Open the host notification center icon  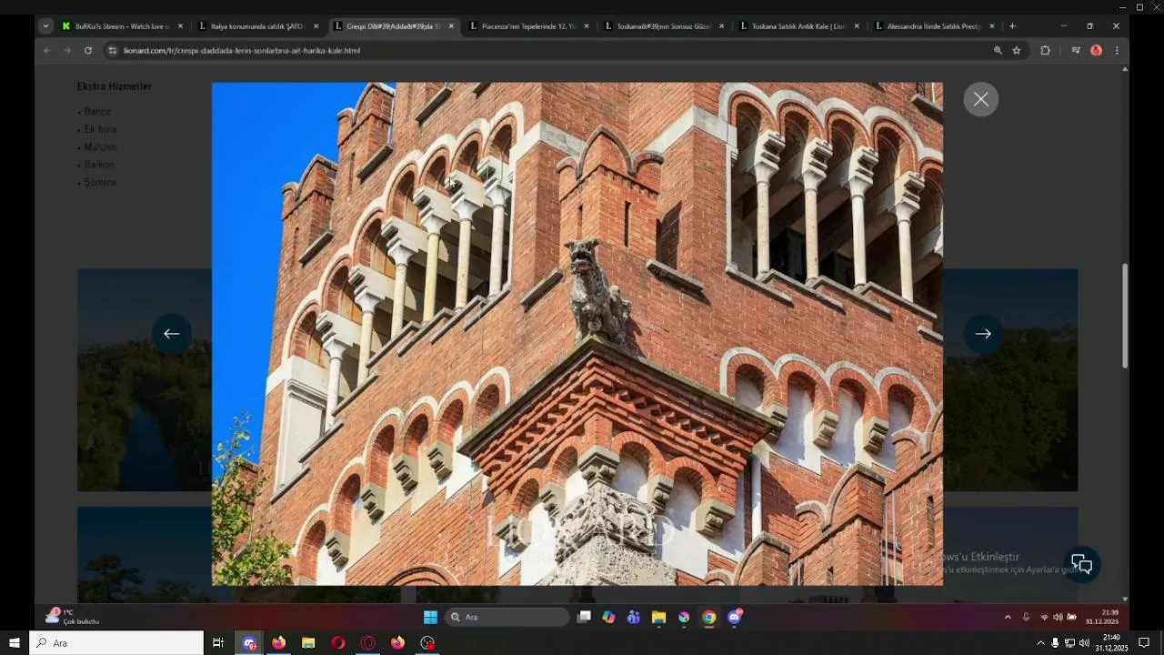[x=1144, y=643]
